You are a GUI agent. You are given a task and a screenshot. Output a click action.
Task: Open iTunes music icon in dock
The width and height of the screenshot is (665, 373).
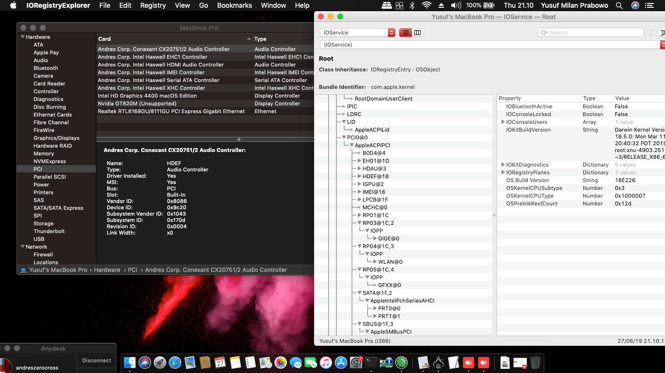[x=326, y=362]
